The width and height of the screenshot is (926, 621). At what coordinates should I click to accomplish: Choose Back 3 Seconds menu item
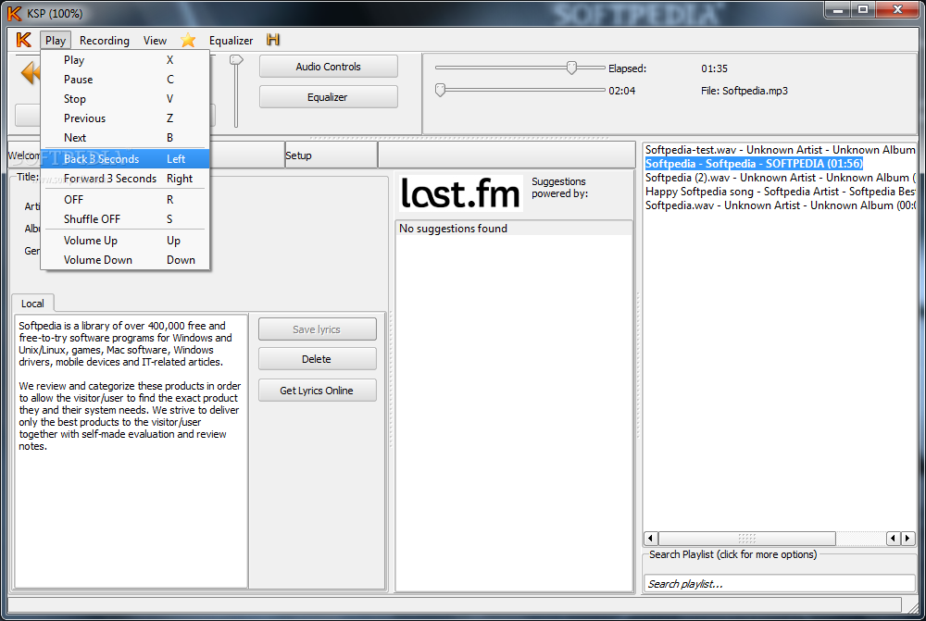coord(125,159)
